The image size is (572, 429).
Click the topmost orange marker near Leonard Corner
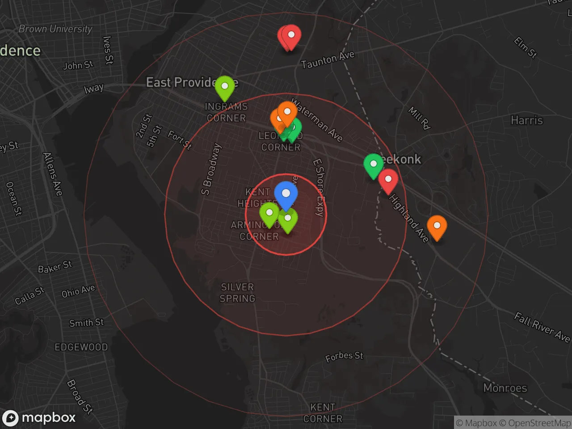tap(287, 112)
